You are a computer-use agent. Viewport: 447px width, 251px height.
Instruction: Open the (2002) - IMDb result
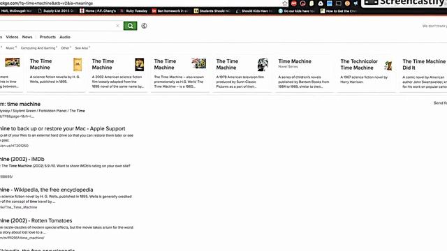pyautogui.click(x=22, y=159)
